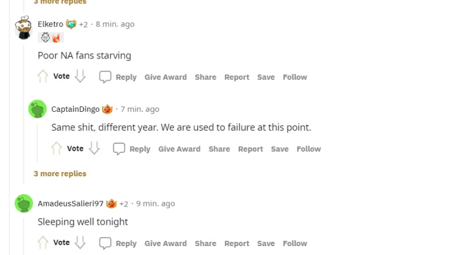Reply to CaptainDingo's comment
Viewport: 473px width, 255px height.
(x=132, y=149)
